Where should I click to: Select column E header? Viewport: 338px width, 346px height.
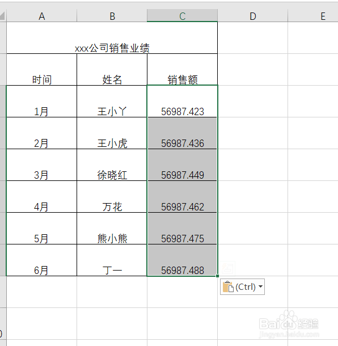pyautogui.click(x=313, y=16)
